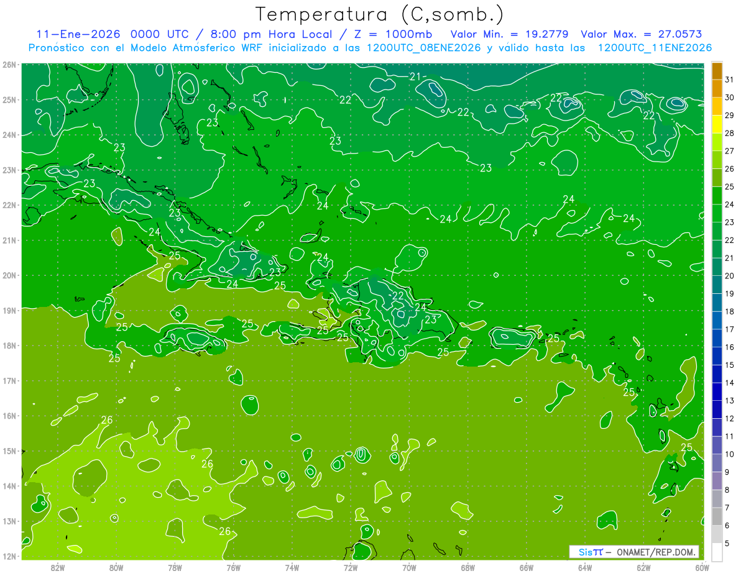Click the longitude axis label 66W
The height and width of the screenshot is (576, 746).
[x=526, y=567]
